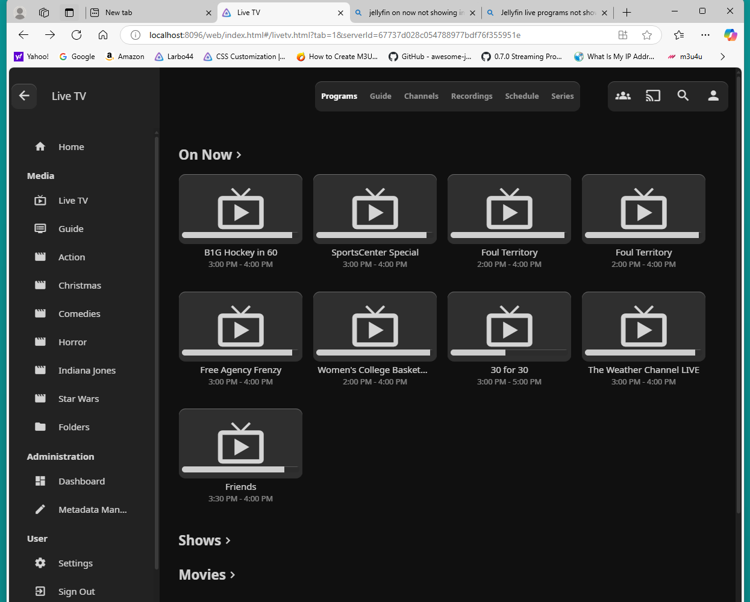Open the Star Wars library link
This screenshot has width=750, height=602.
pyautogui.click(x=78, y=399)
